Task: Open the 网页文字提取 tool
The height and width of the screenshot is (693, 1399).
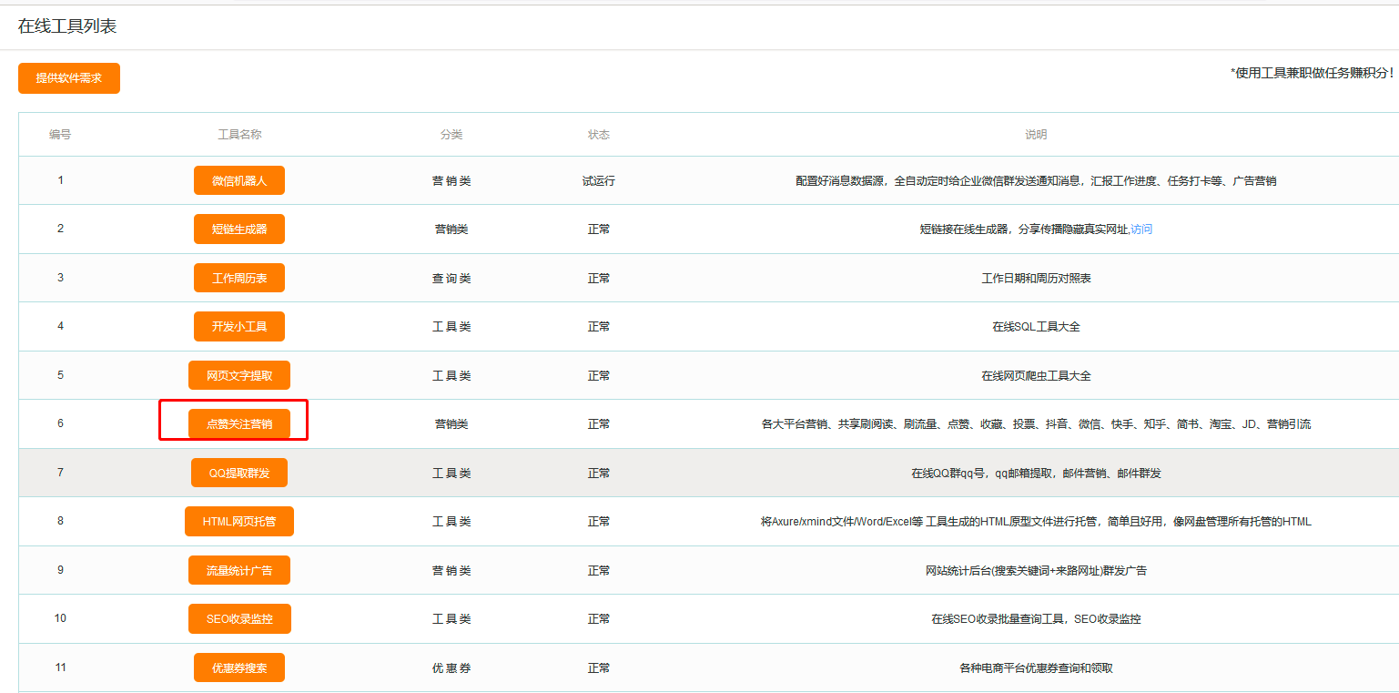Action: 238,374
